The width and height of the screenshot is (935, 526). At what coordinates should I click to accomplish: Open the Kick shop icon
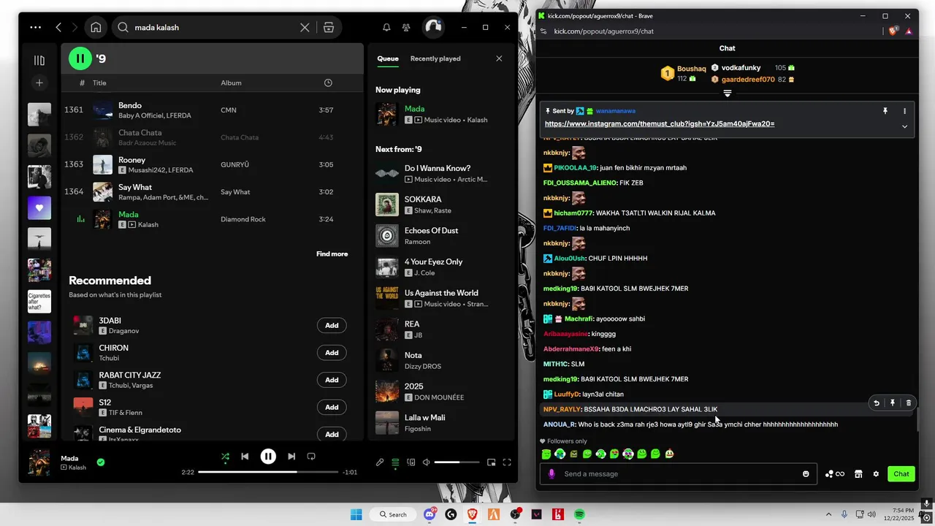(x=858, y=474)
